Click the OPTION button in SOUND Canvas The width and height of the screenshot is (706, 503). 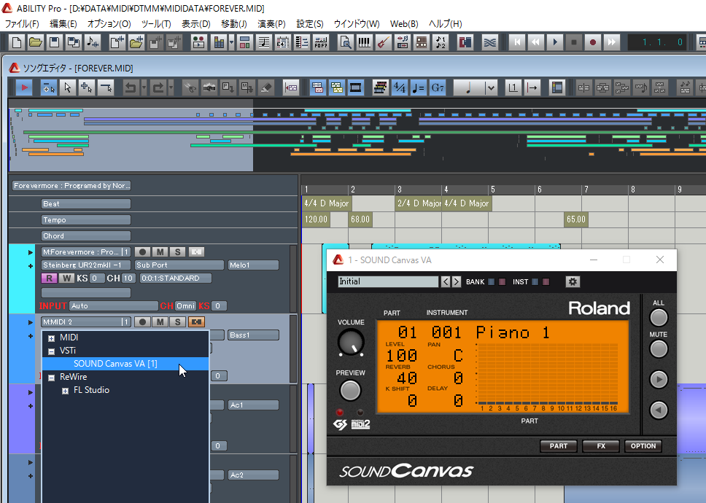[x=643, y=446]
